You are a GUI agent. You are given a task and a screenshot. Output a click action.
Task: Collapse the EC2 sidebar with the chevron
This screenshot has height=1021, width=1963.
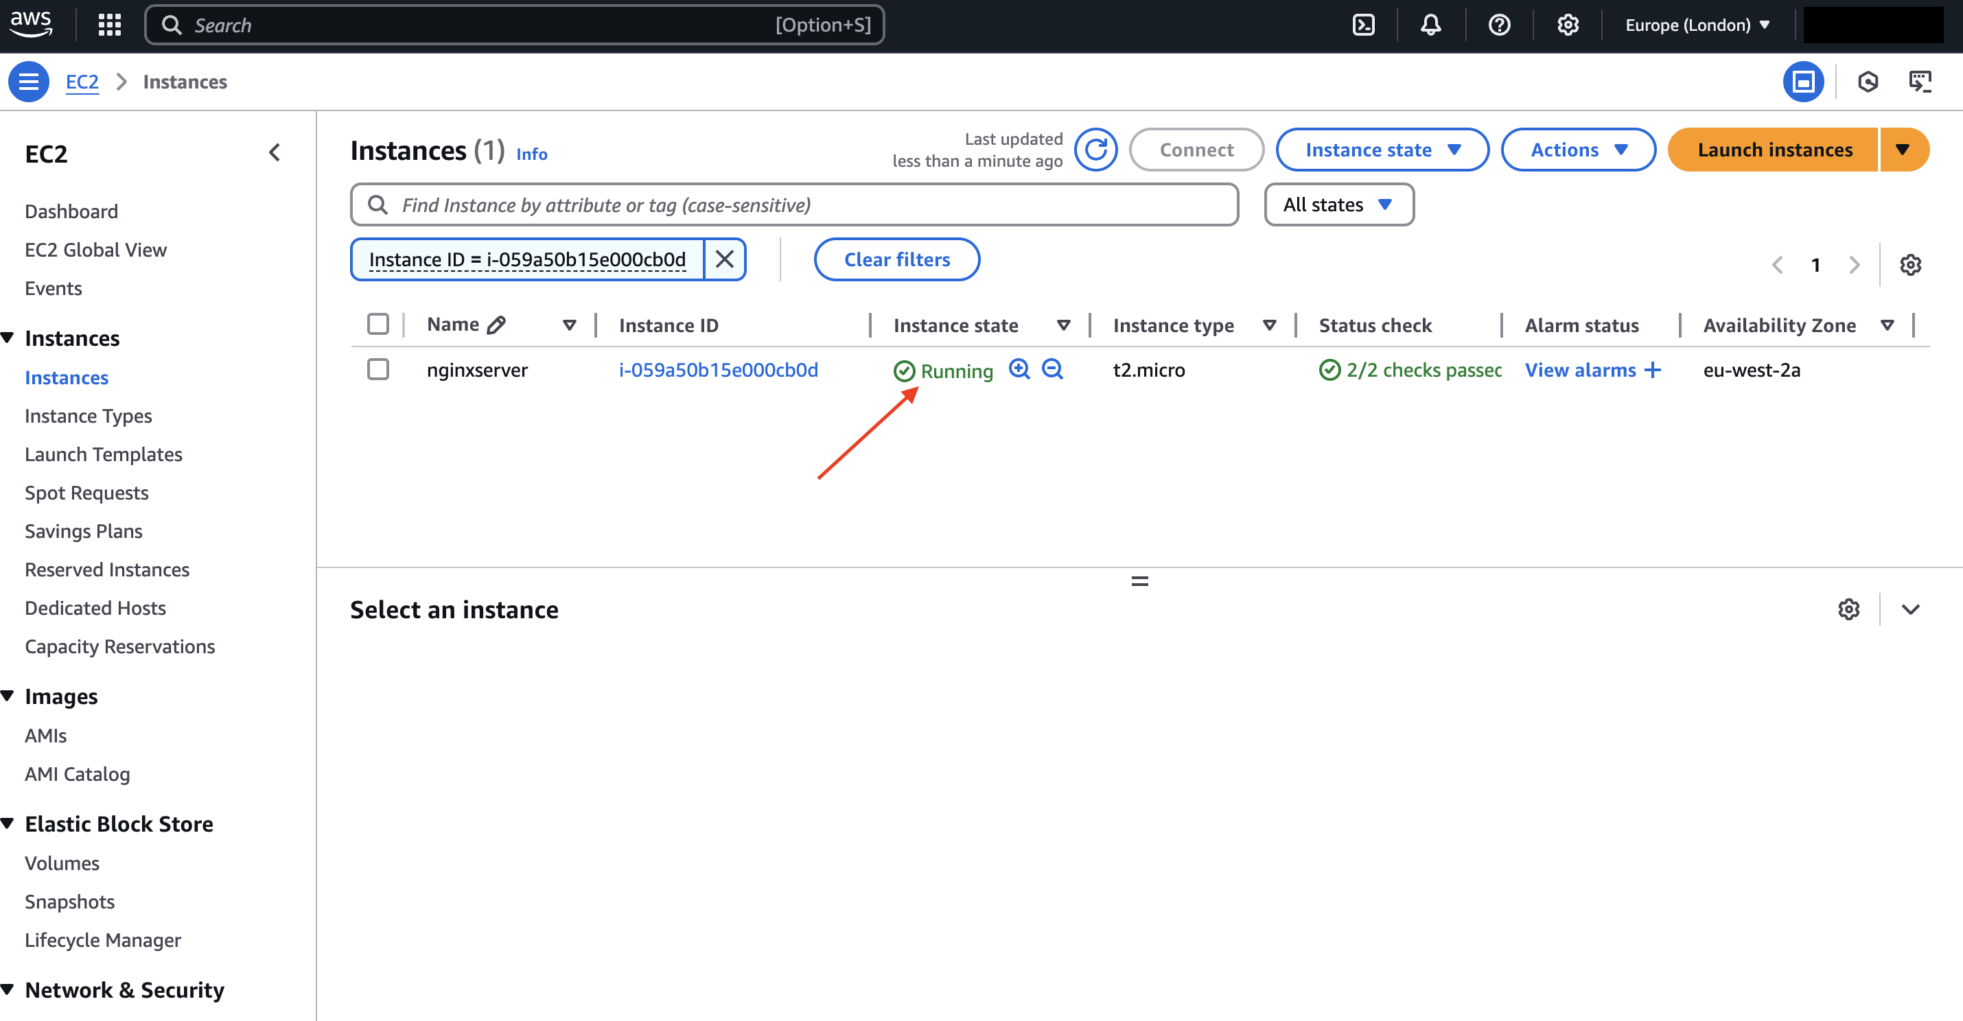point(275,153)
